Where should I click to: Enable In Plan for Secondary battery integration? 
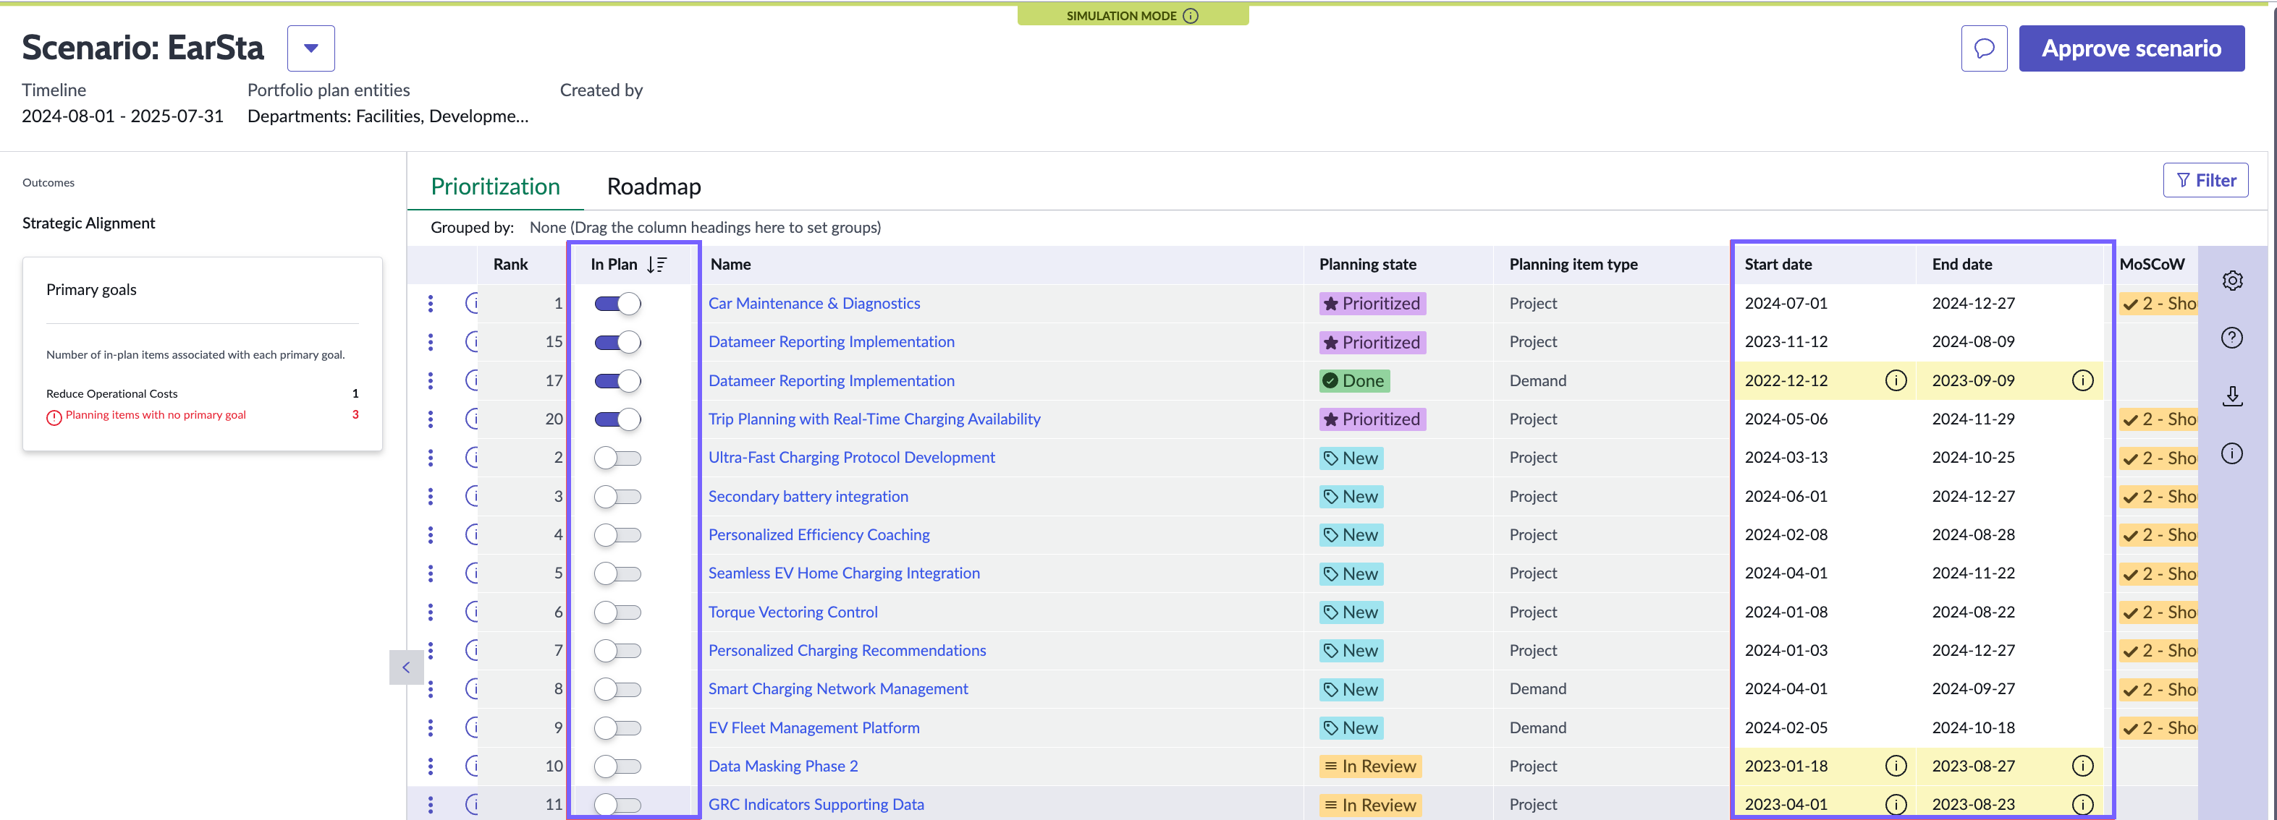(x=617, y=497)
